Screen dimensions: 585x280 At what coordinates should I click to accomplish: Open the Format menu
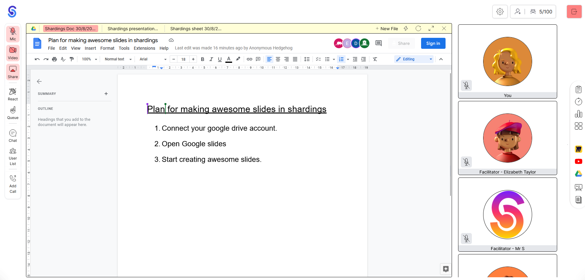click(x=107, y=48)
